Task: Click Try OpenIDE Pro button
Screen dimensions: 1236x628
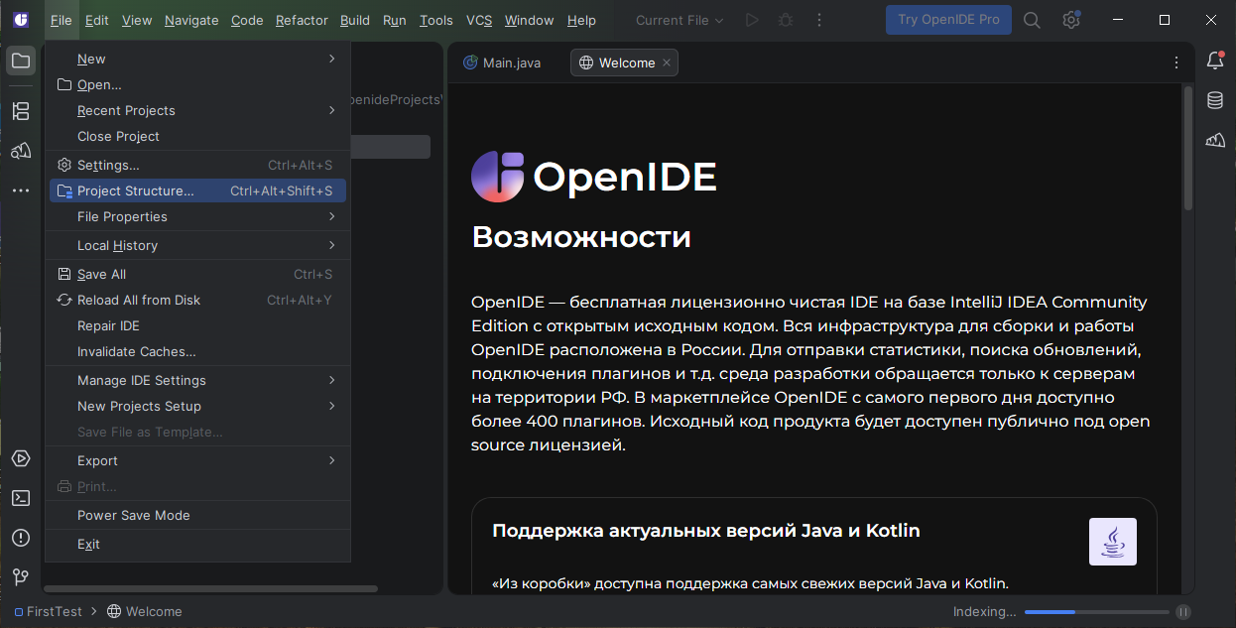Action: [x=948, y=20]
